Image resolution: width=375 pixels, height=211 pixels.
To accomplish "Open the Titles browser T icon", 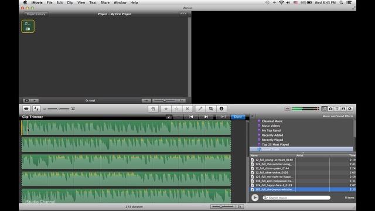I will click(337, 108).
